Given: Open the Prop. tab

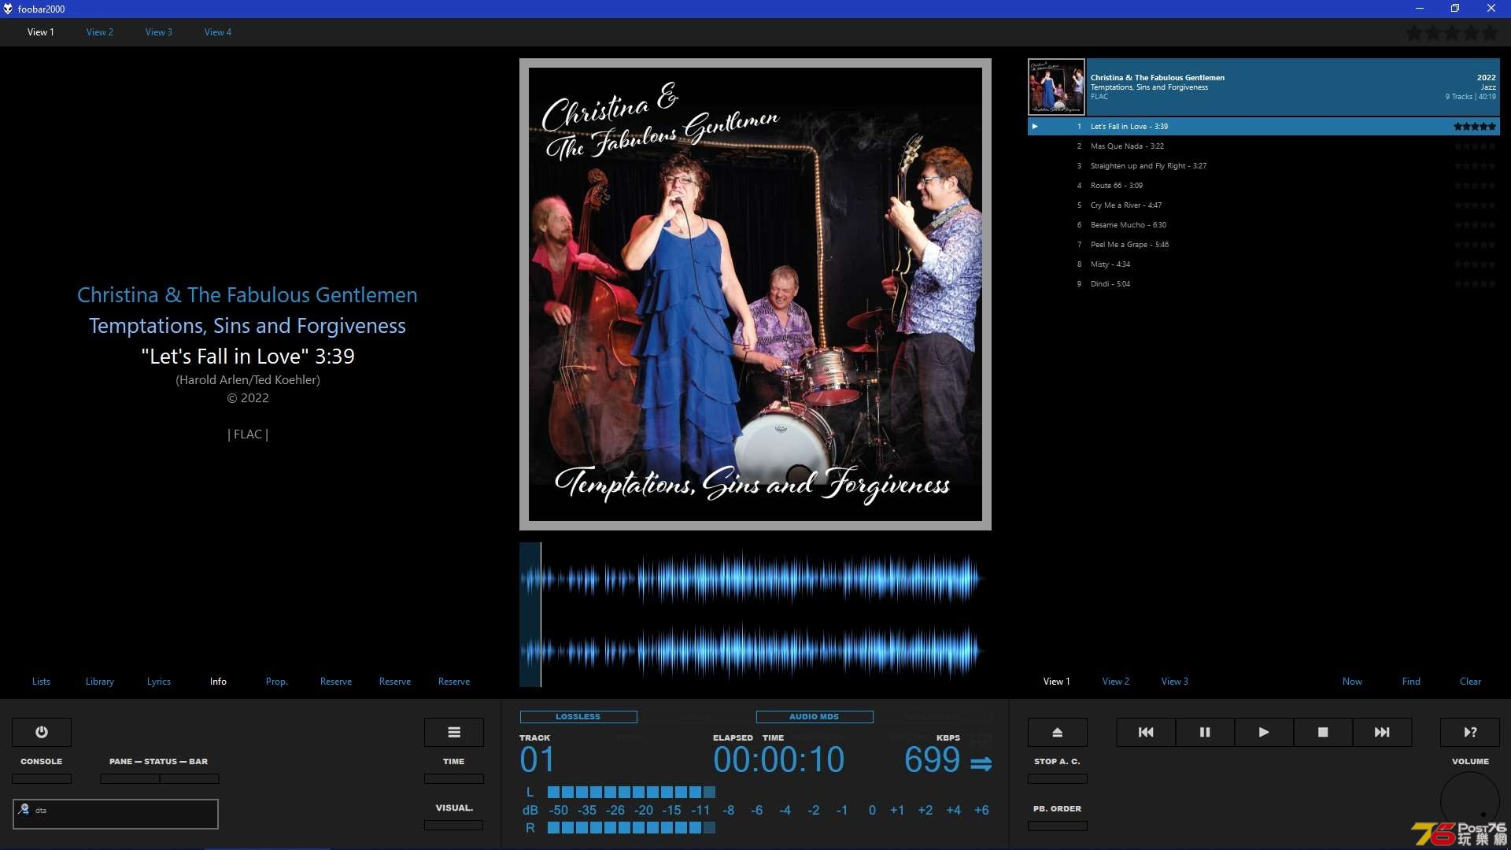Looking at the screenshot, I should 277,682.
